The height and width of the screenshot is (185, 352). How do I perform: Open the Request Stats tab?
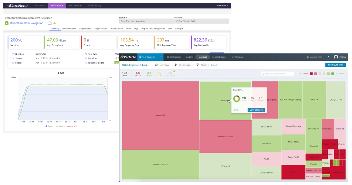[x=85, y=29]
